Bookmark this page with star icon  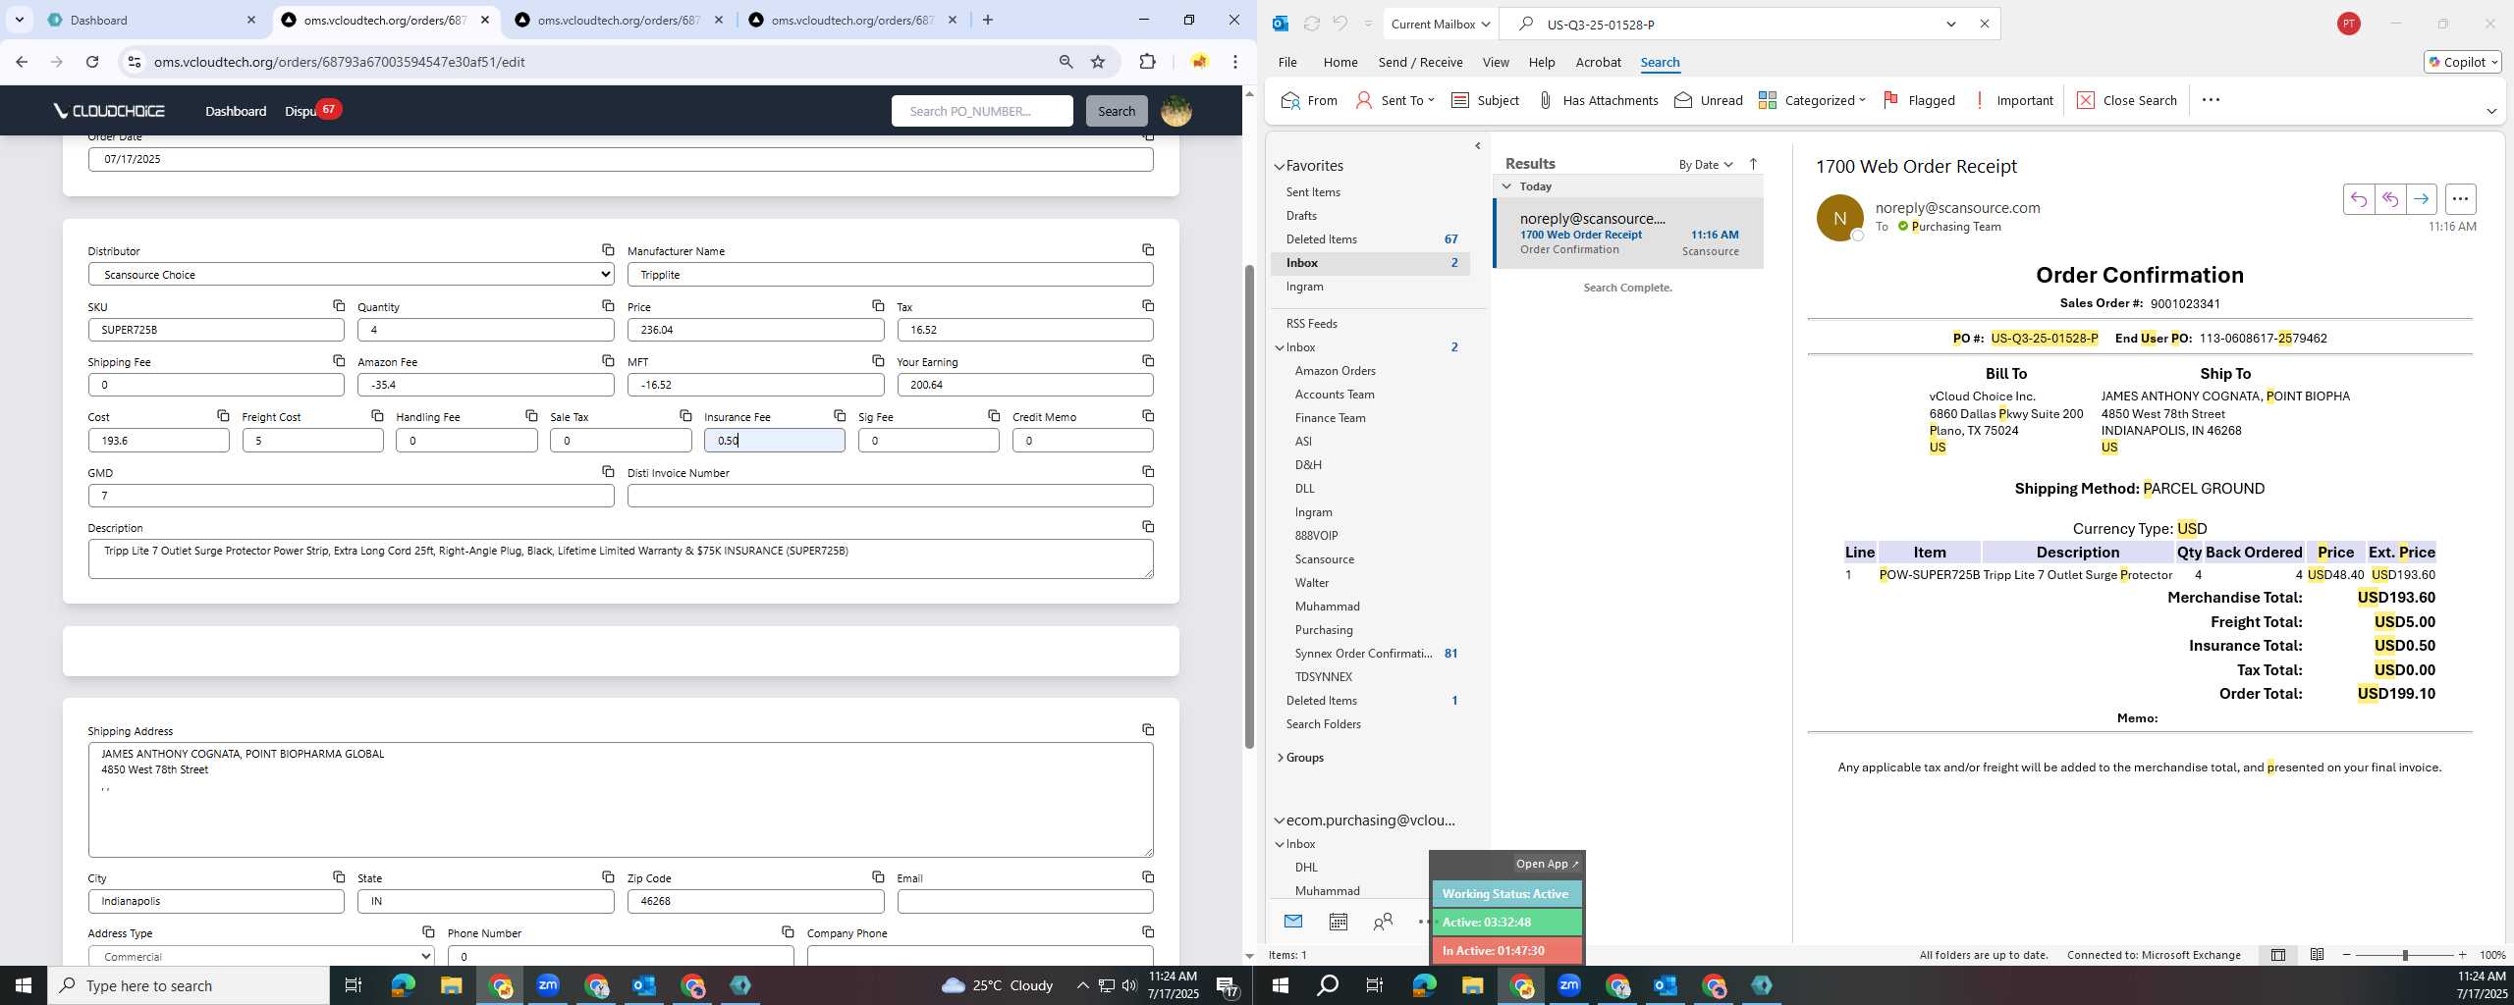(x=1098, y=62)
